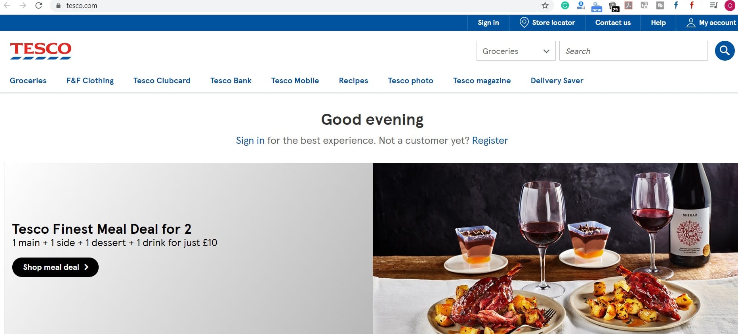Open the Groceries navigation menu item

point(28,80)
